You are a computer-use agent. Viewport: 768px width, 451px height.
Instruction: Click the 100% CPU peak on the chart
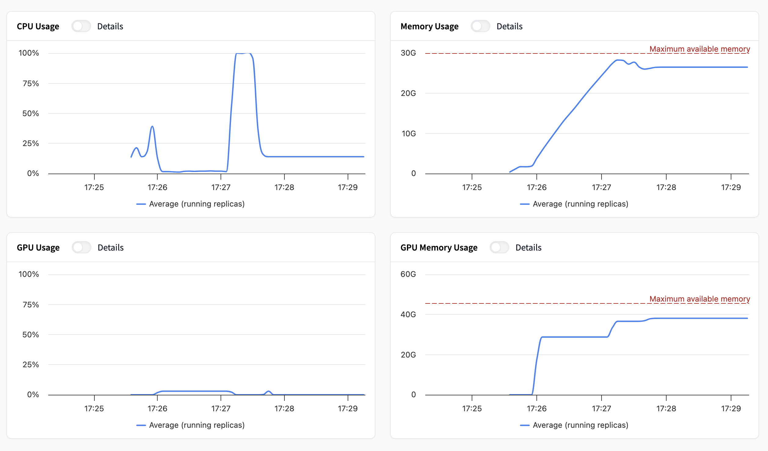(243, 53)
